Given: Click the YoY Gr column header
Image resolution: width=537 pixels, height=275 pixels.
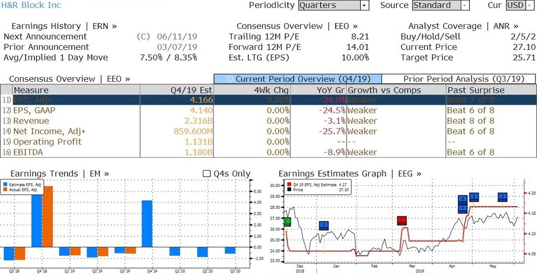Looking at the screenshot, I should (x=318, y=90).
